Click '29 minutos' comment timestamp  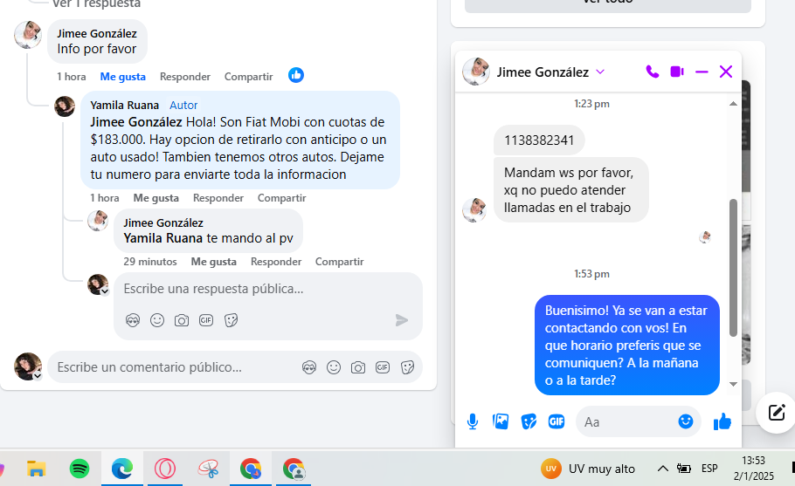click(150, 262)
